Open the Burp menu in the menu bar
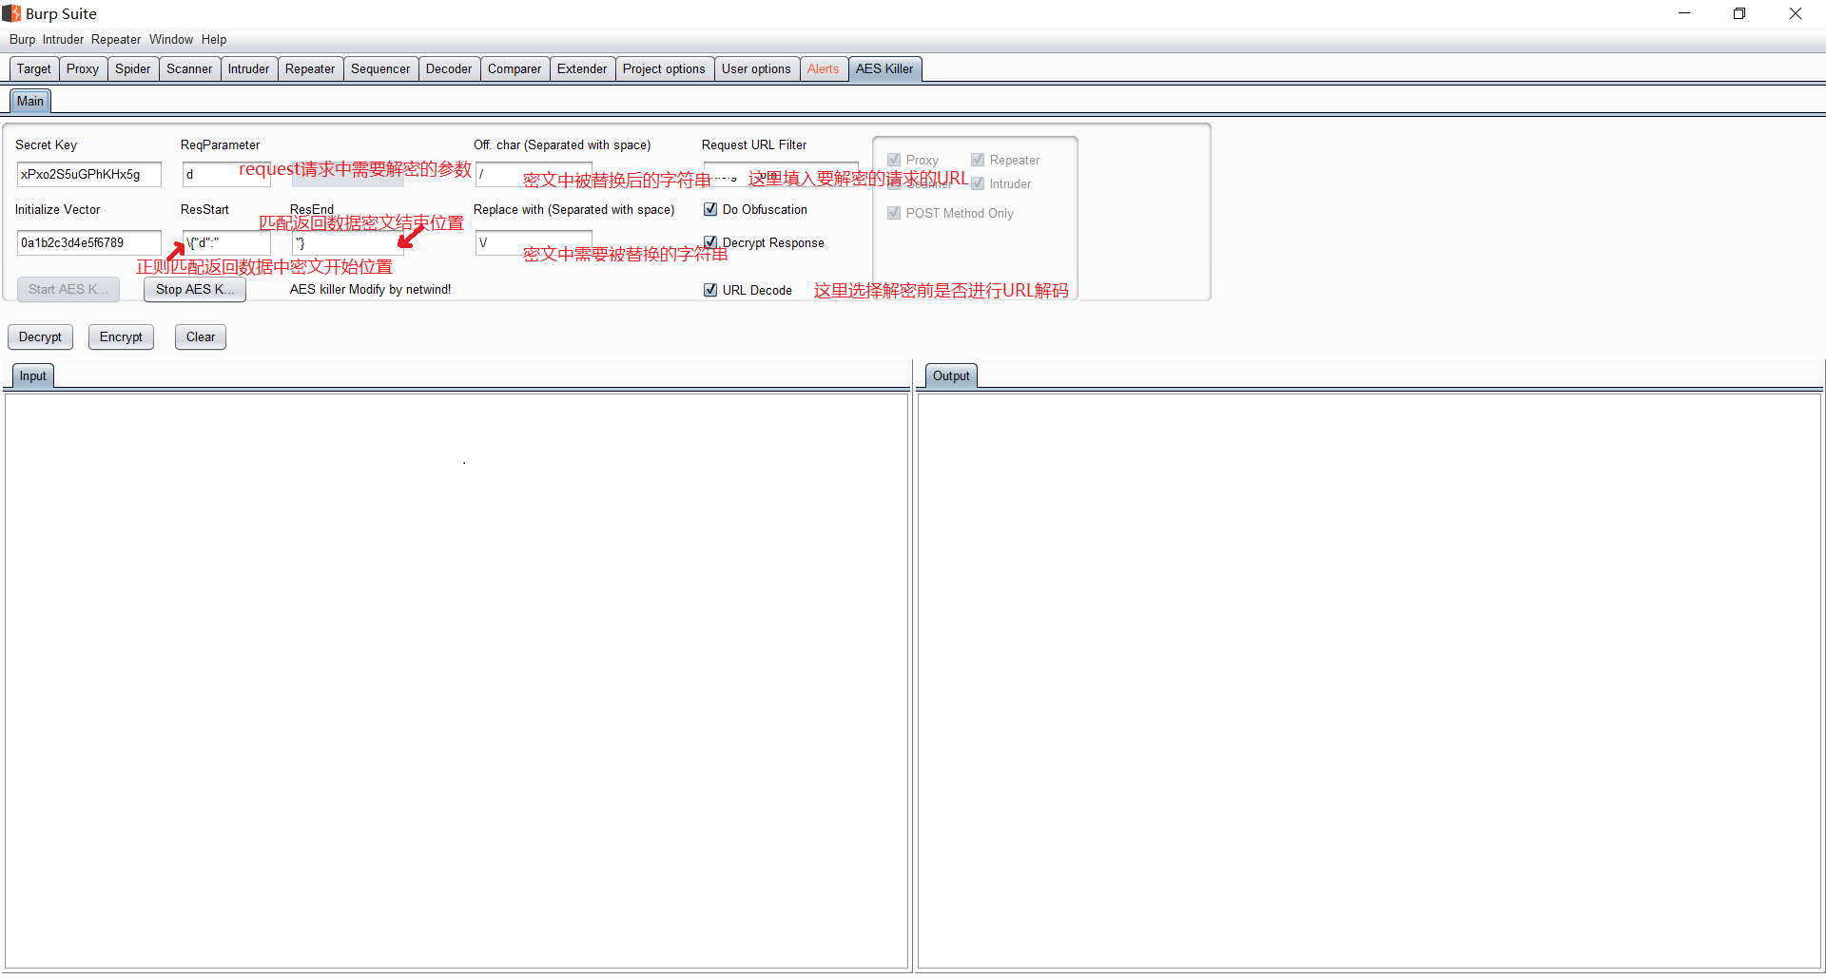Viewport: 1826px width, 979px height. click(x=22, y=40)
